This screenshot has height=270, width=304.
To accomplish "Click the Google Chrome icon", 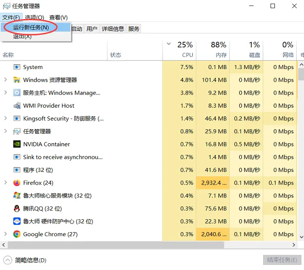I will (17, 234).
